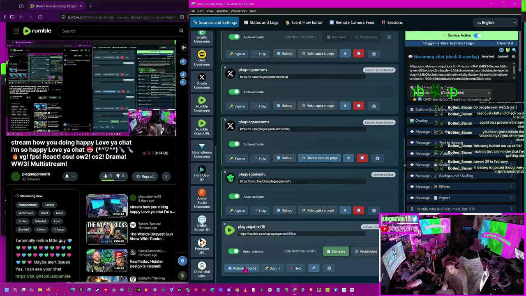This screenshot has width=526, height=296.
Task: Switch to Event Flow Editor tab
Action: [304, 23]
